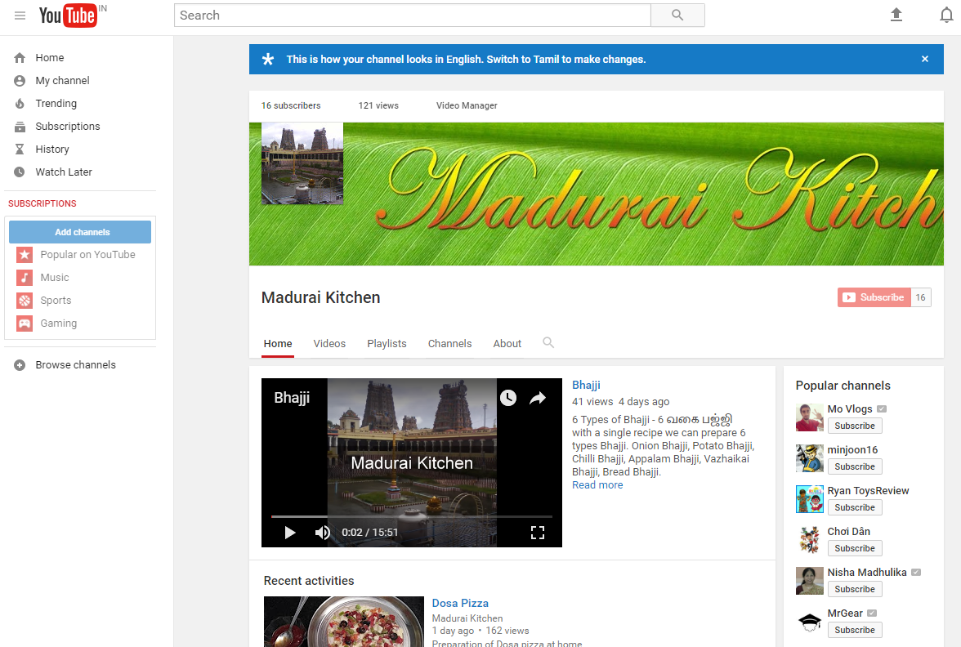Viewport: 961px width, 647px height.
Task: Expand the Bhajji description via Read more
Action: 597,484
